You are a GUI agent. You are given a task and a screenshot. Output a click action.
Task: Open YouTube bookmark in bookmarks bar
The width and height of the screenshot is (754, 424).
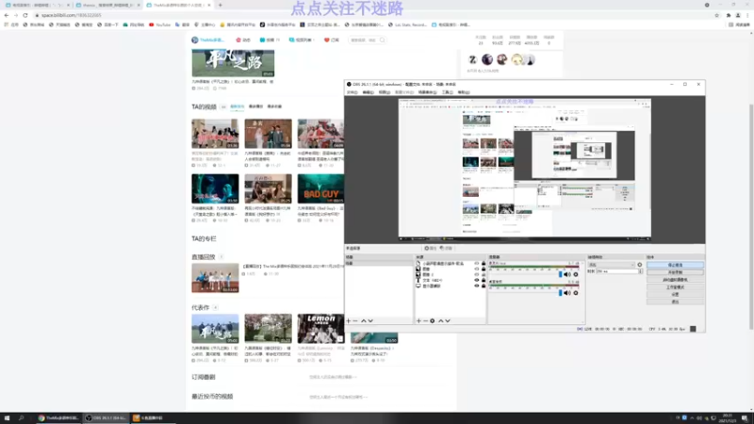(x=159, y=24)
